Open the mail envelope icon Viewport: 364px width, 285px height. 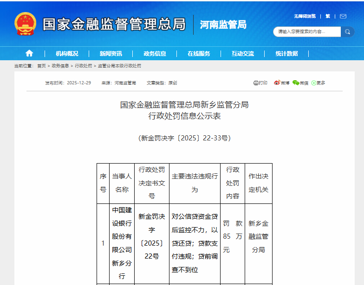click(343, 16)
